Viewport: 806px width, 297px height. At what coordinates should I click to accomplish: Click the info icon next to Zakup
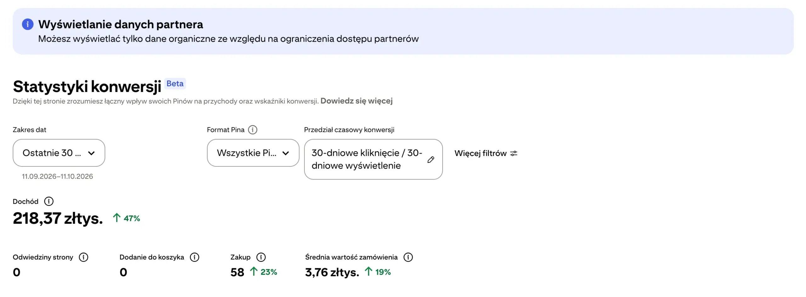click(261, 257)
